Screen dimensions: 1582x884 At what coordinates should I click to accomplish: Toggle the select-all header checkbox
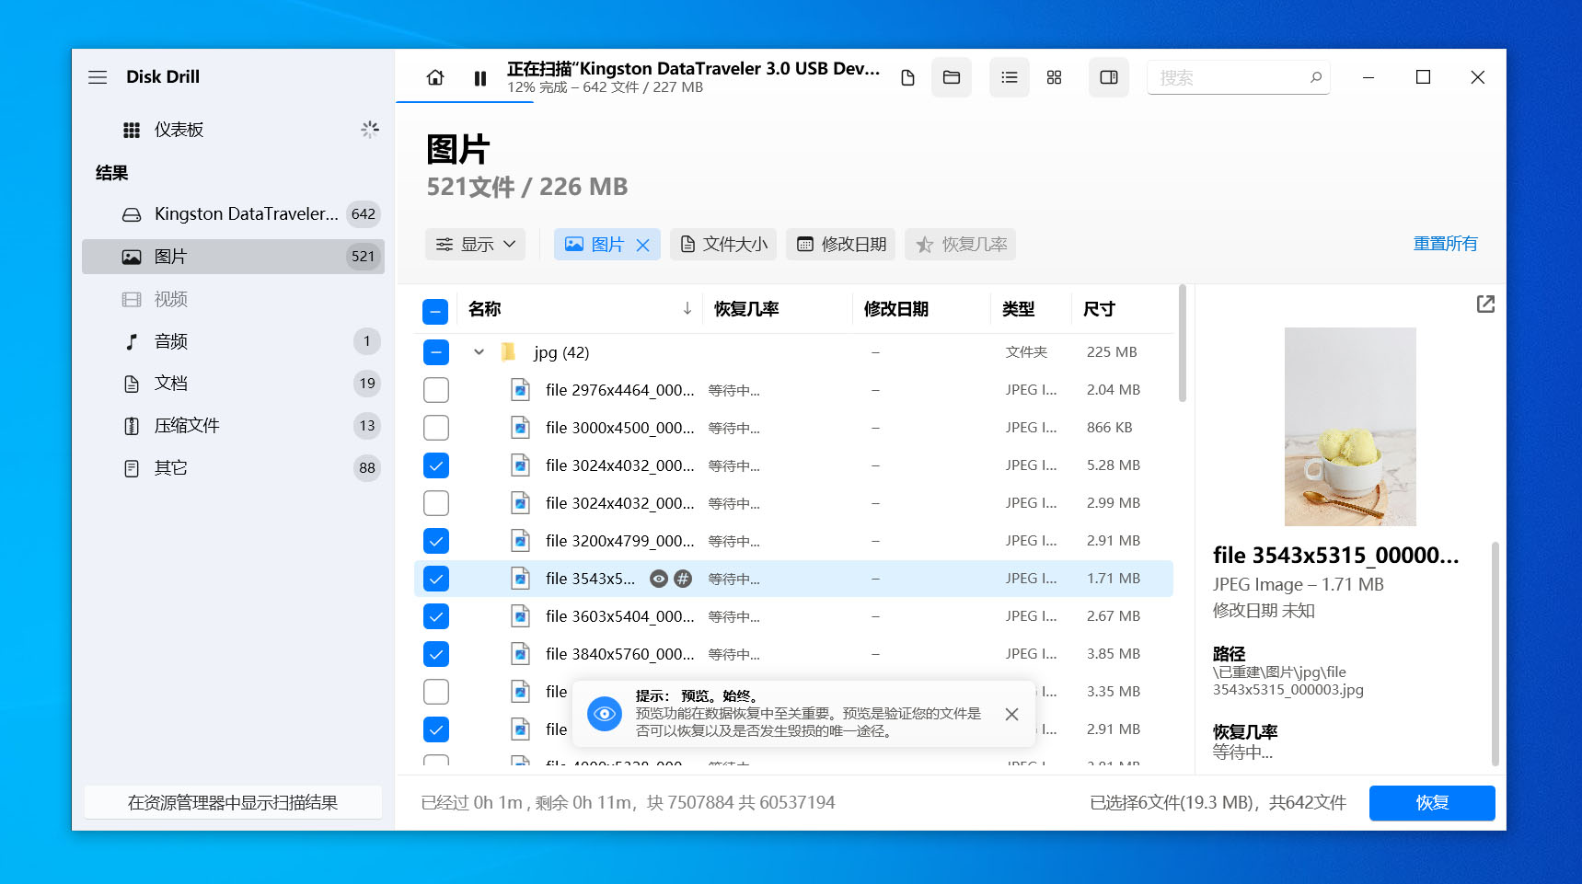click(435, 311)
